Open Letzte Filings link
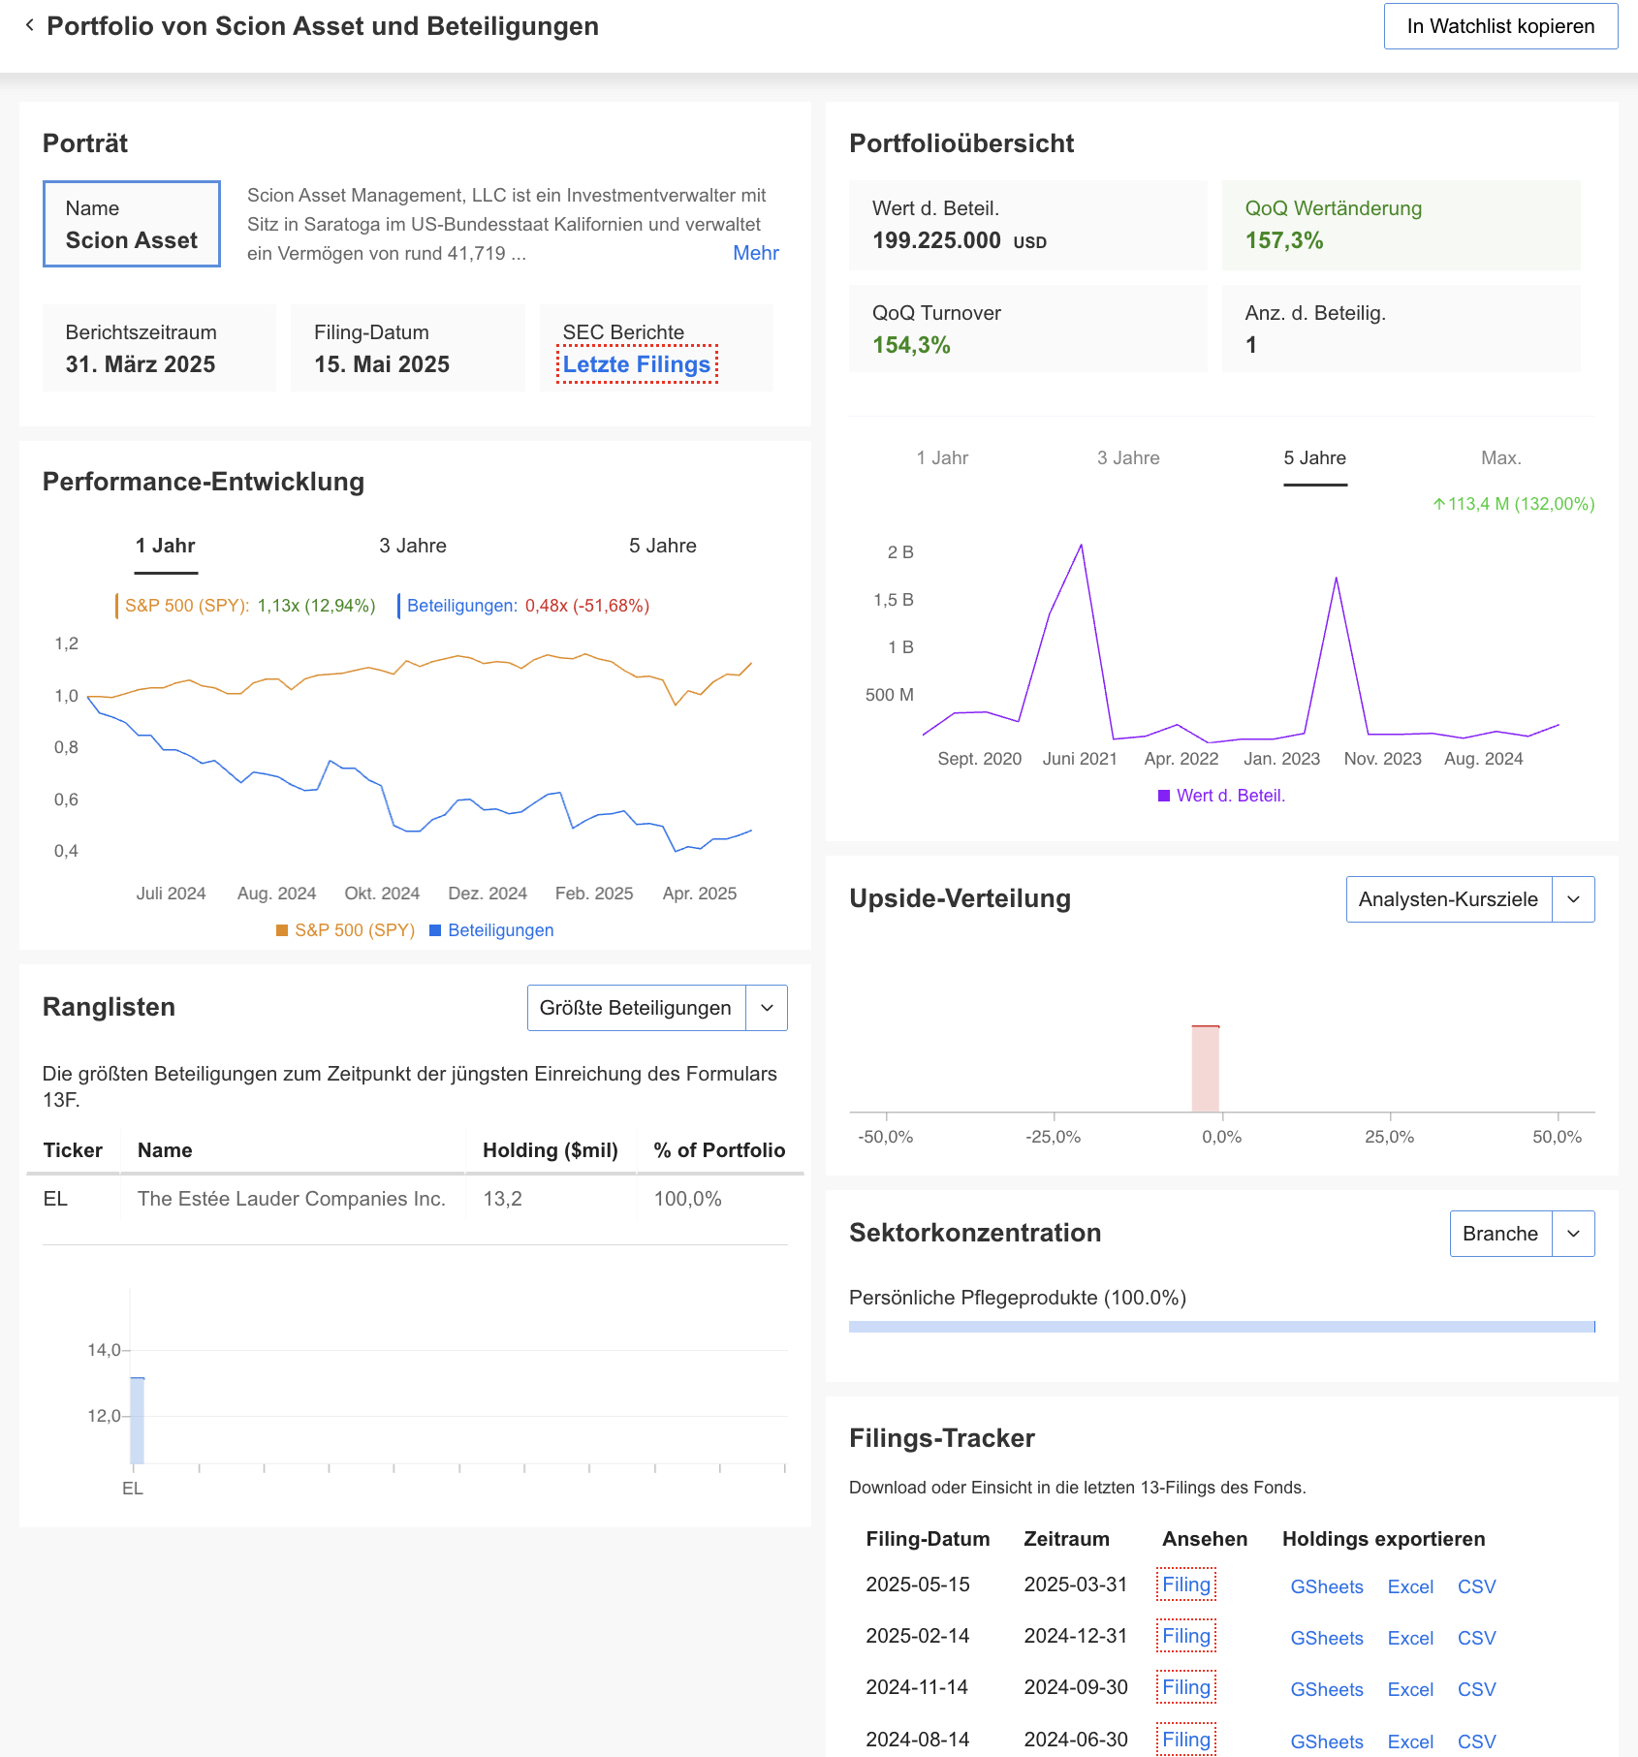 click(637, 364)
